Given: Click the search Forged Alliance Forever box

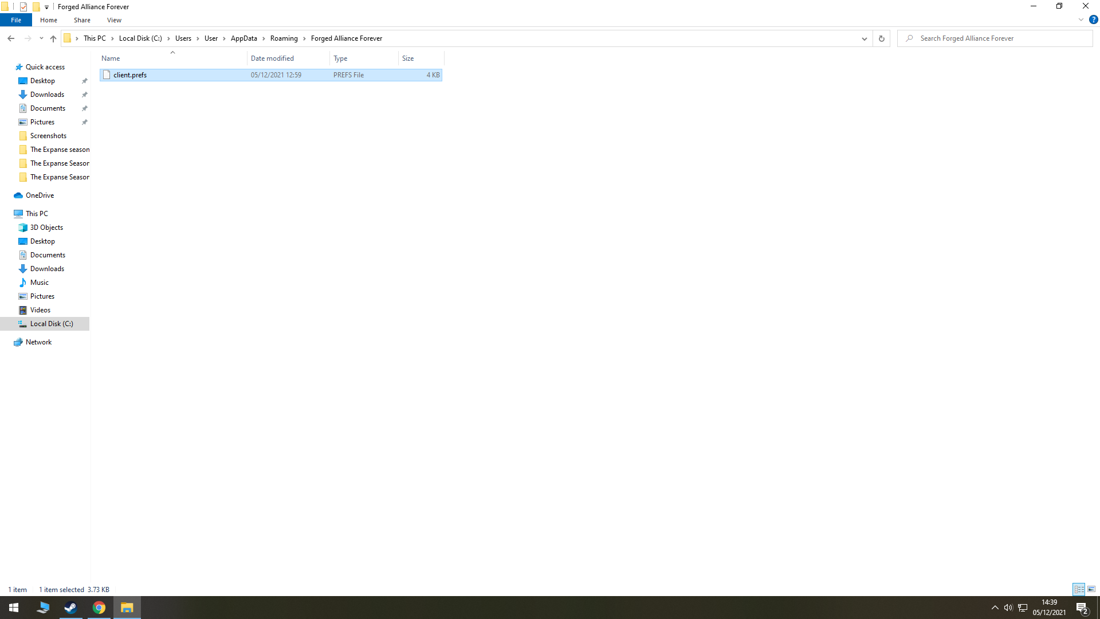Looking at the screenshot, I should pos(995,38).
